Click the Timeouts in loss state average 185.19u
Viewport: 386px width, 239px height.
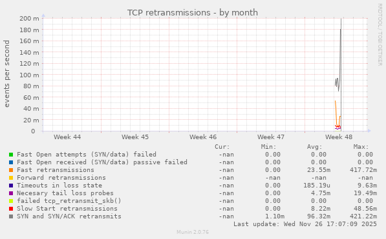click(x=317, y=186)
